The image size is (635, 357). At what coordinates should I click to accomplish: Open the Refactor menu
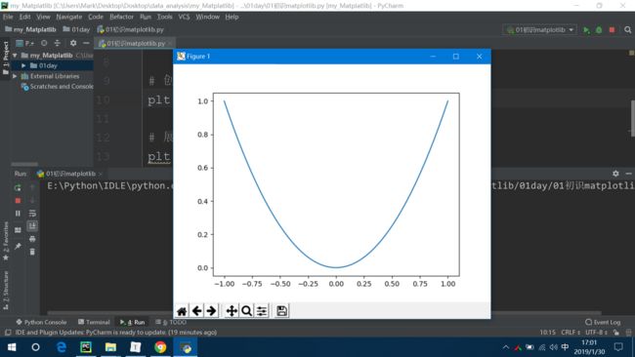121,17
